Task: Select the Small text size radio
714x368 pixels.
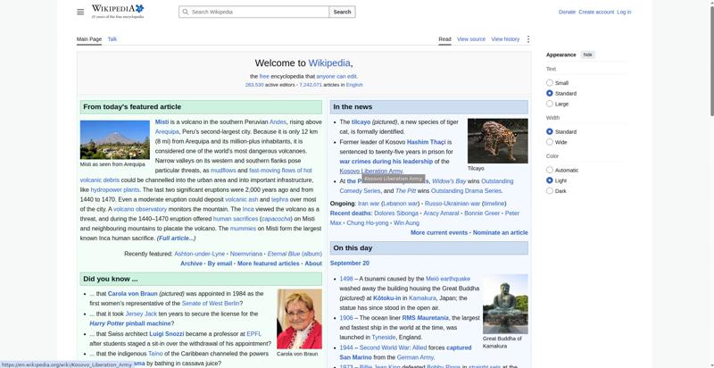Action: (550, 83)
